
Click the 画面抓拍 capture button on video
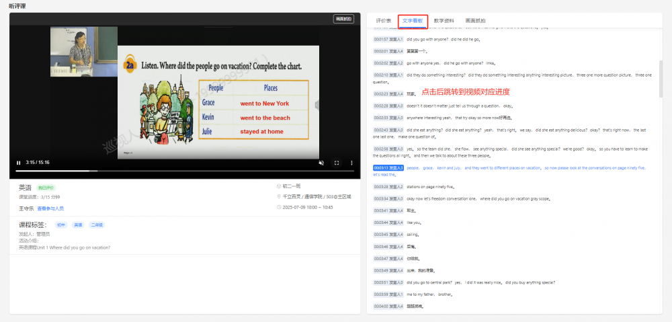pyautogui.click(x=343, y=19)
